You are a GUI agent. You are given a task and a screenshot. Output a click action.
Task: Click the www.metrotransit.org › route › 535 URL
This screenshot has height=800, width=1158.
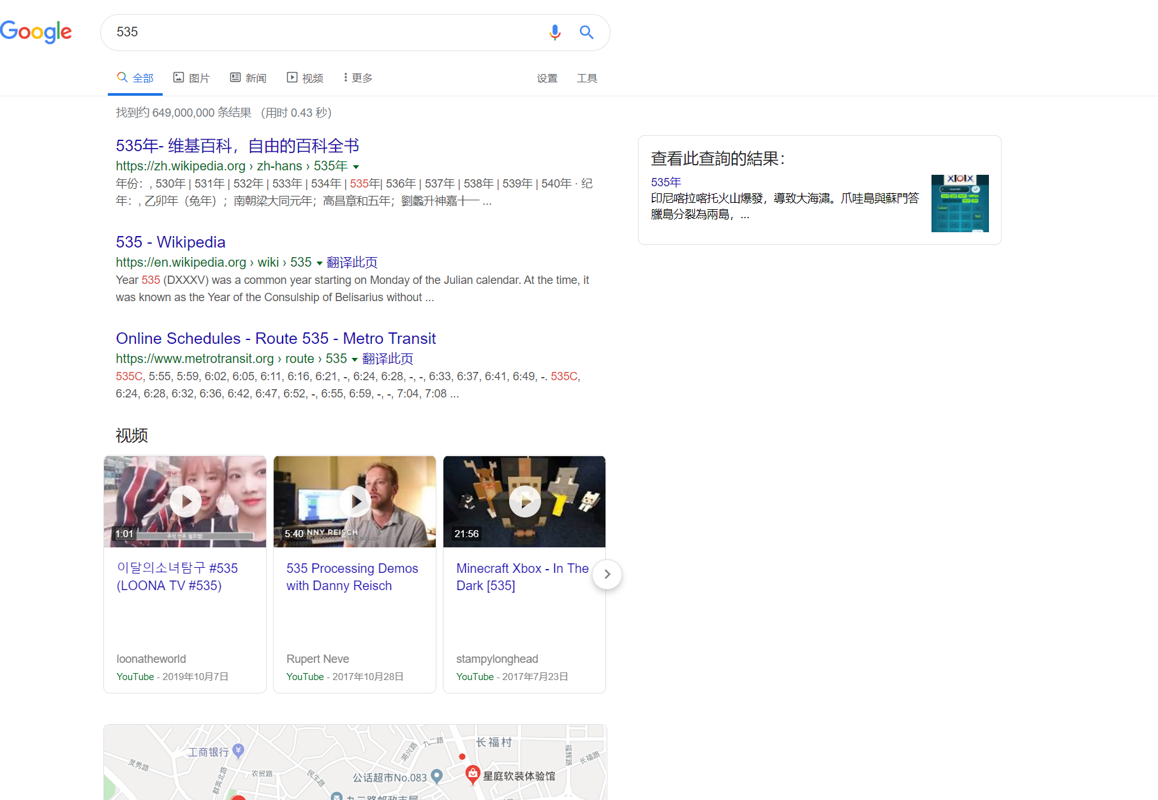click(x=232, y=359)
